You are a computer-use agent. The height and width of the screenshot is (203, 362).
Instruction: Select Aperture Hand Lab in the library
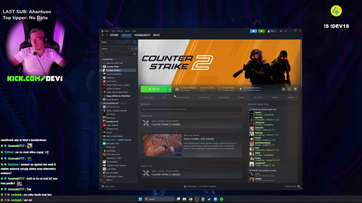click(x=115, y=63)
